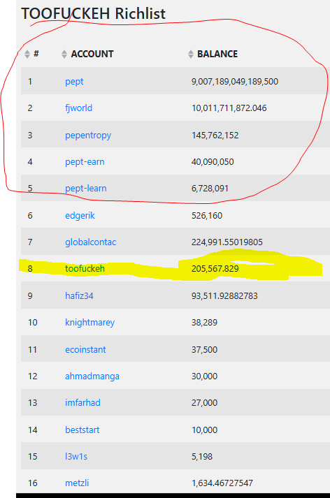
Task: Click rank number 8 in toofuckeh row
Action: (30, 269)
